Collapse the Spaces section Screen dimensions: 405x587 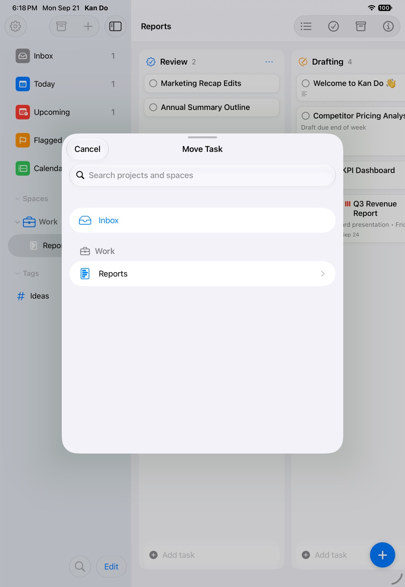(x=18, y=199)
